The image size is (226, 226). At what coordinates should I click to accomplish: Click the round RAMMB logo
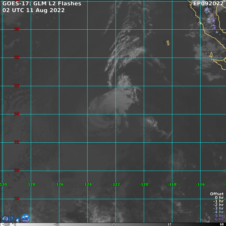pos(25,218)
